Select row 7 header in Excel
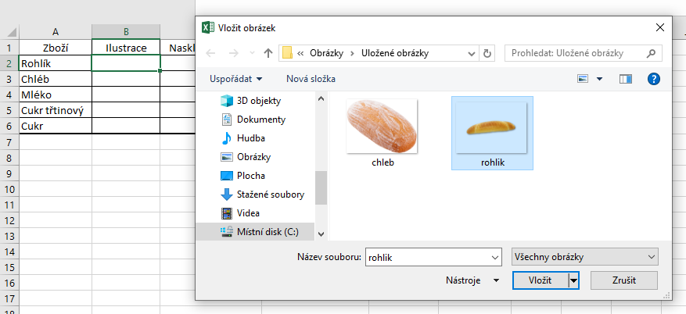This screenshot has width=686, height=314. (x=9, y=142)
